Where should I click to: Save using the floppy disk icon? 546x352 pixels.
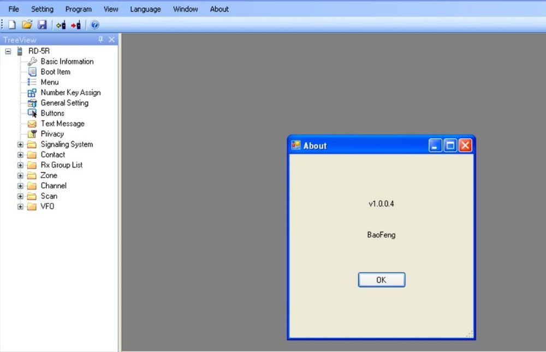[42, 25]
